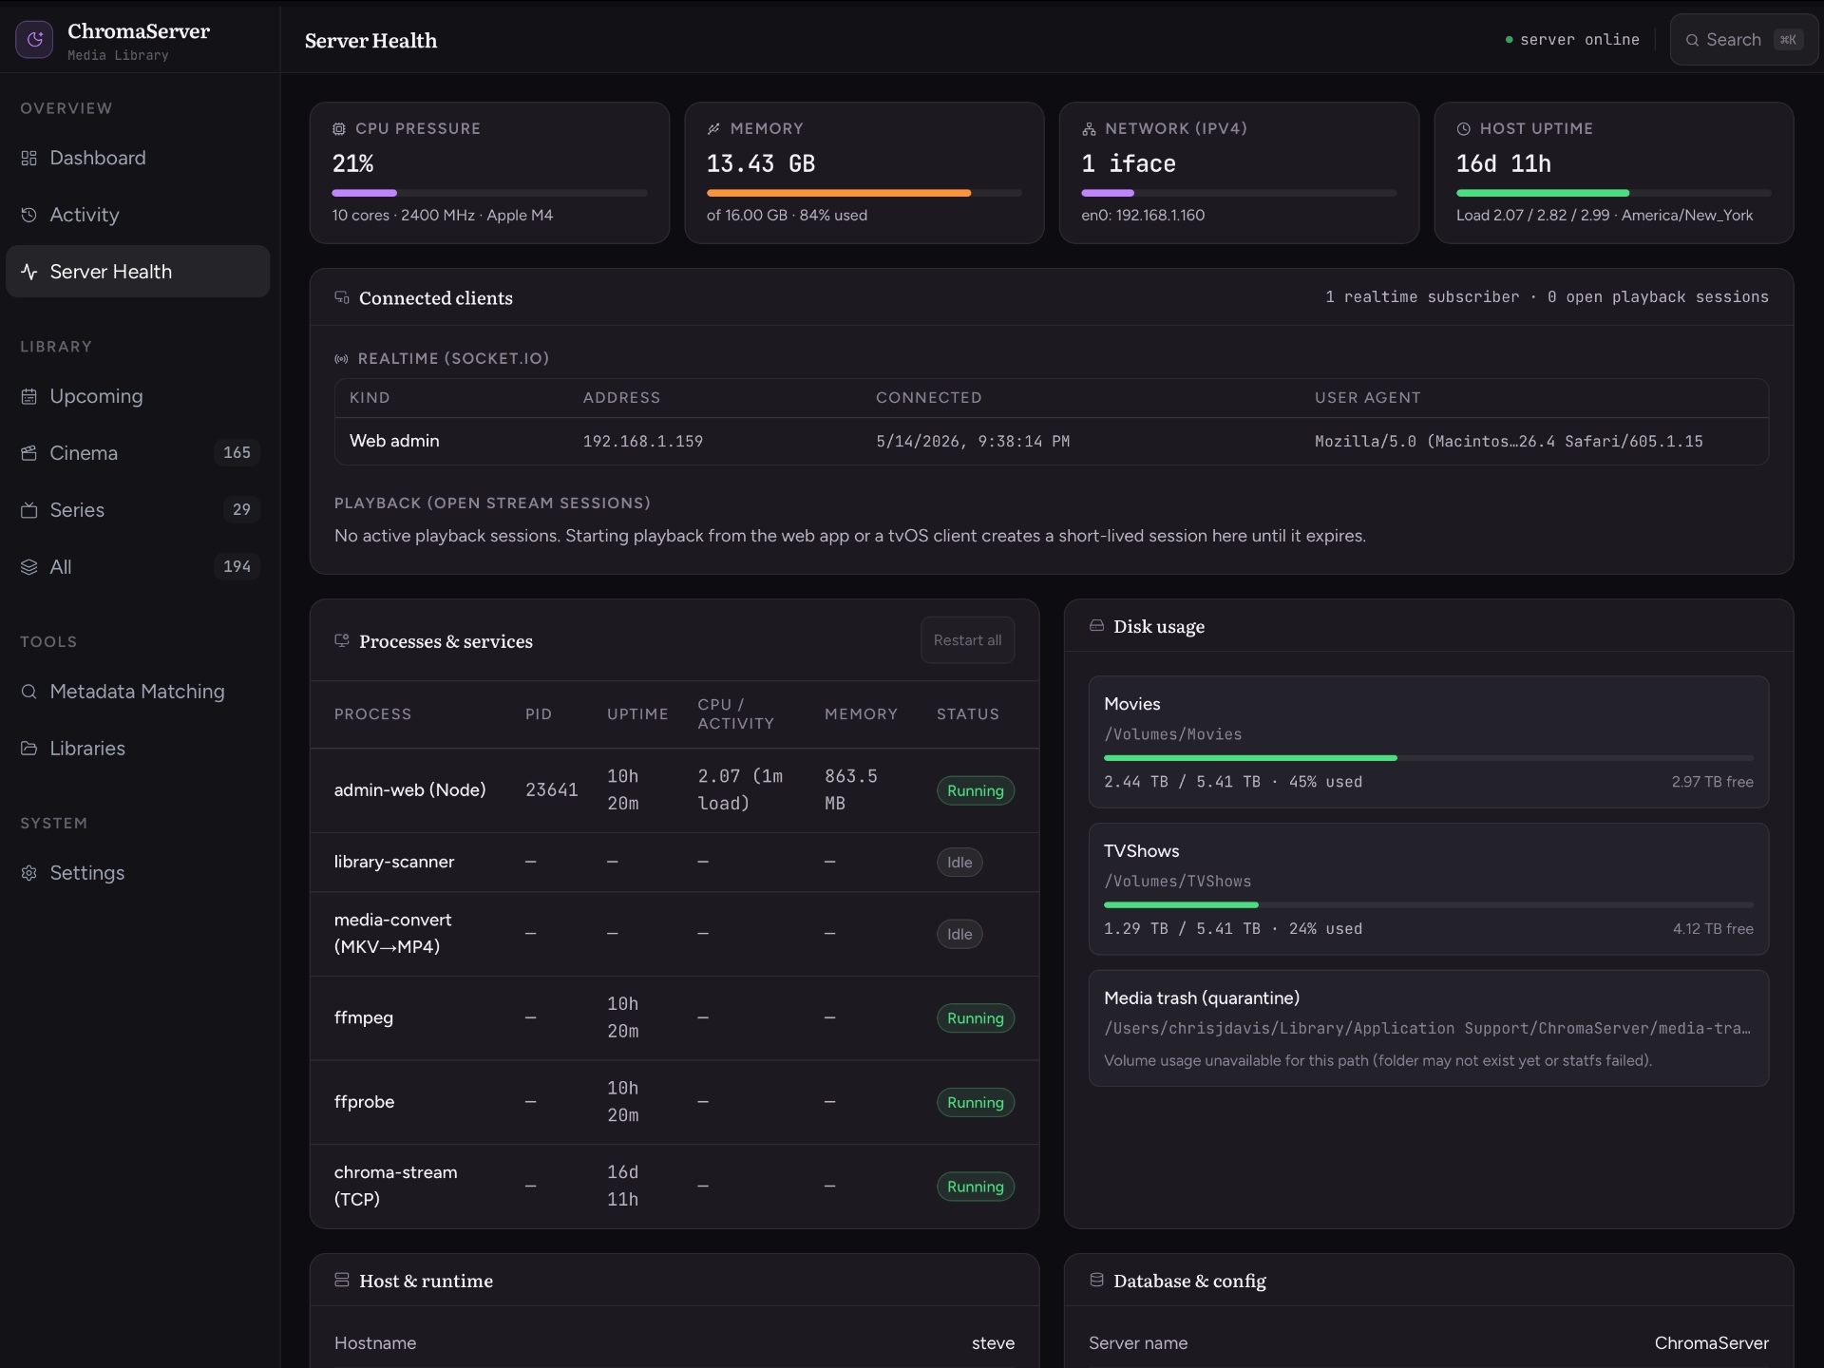
Task: Open the Series library
Action: 138,510
